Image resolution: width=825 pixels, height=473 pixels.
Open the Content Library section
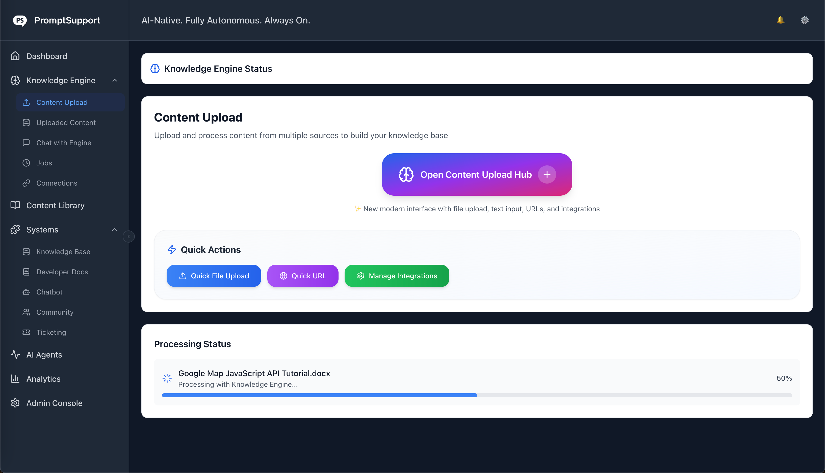(x=55, y=205)
